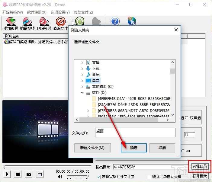The width and height of the screenshot is (212, 182).
Task: Click the video seek progress slider
Action: (x=48, y=167)
